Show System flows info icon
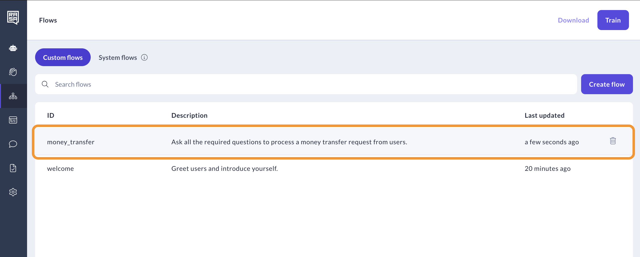Viewport: 640px width, 257px height. click(144, 57)
